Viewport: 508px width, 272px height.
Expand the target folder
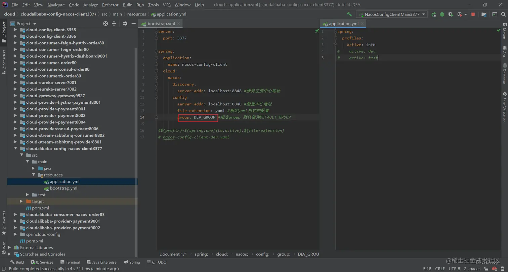point(22,201)
